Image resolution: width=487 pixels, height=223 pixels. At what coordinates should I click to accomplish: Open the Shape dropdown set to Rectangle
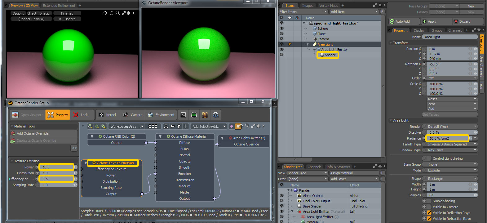[x=452, y=179]
